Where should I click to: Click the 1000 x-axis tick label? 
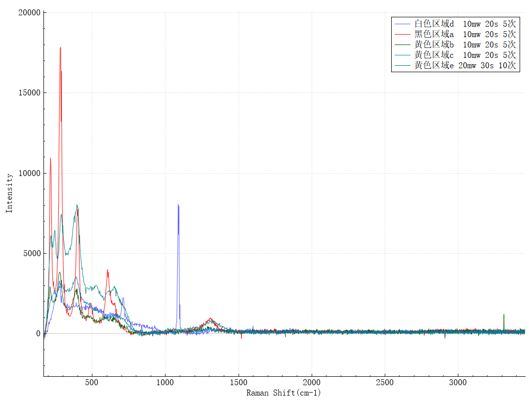(x=165, y=383)
